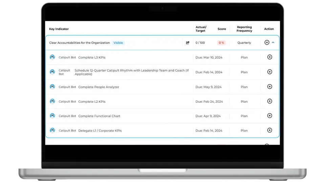Click plus icon for Delegate L1 / Corporate KPIs
Screen dimensions: 325x183
269,130
